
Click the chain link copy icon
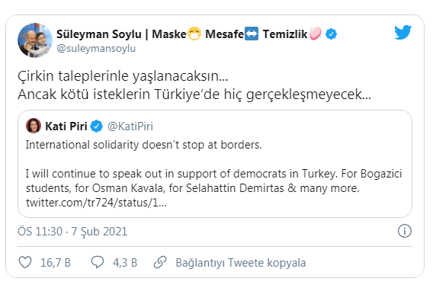point(160,262)
